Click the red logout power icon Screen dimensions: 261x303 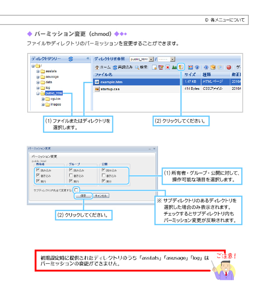click(x=229, y=67)
